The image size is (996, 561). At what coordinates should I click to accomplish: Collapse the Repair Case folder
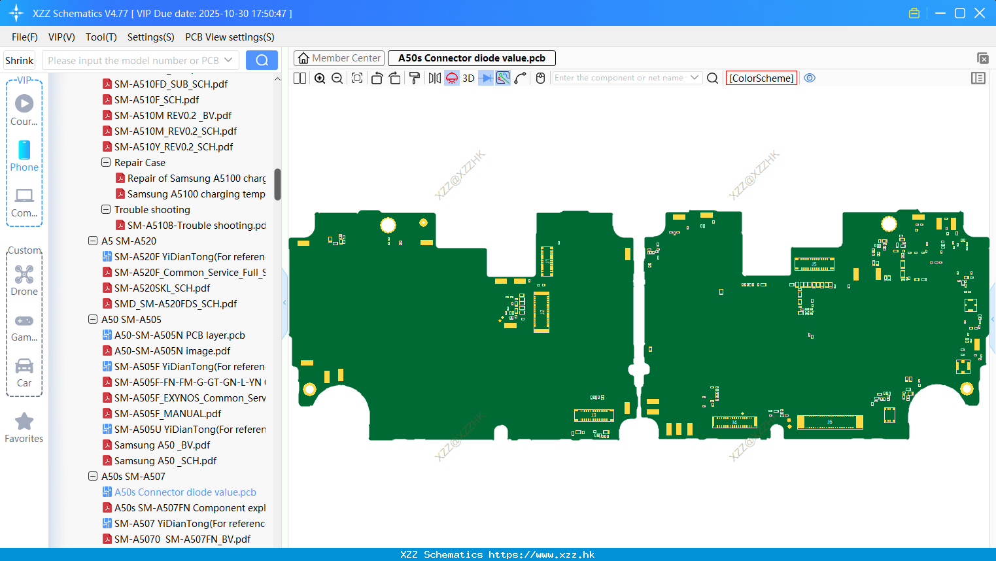(x=106, y=162)
